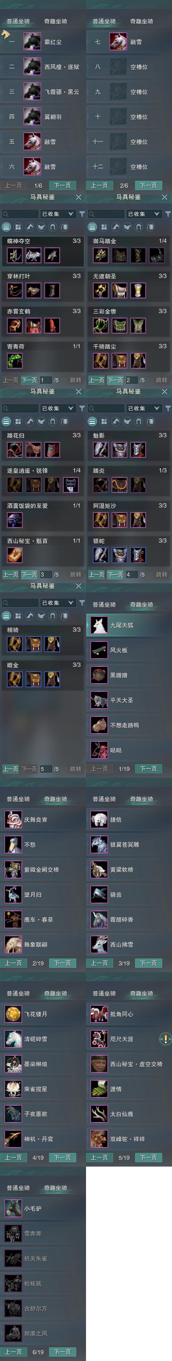
Task: Click 下一页 next to page 1/6
Action: pyautogui.click(x=63, y=185)
